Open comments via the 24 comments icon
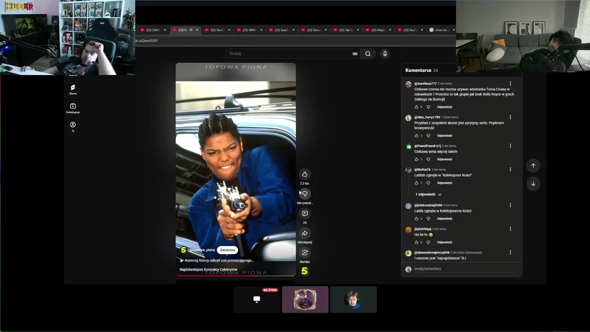The width and height of the screenshot is (590, 332). click(305, 213)
